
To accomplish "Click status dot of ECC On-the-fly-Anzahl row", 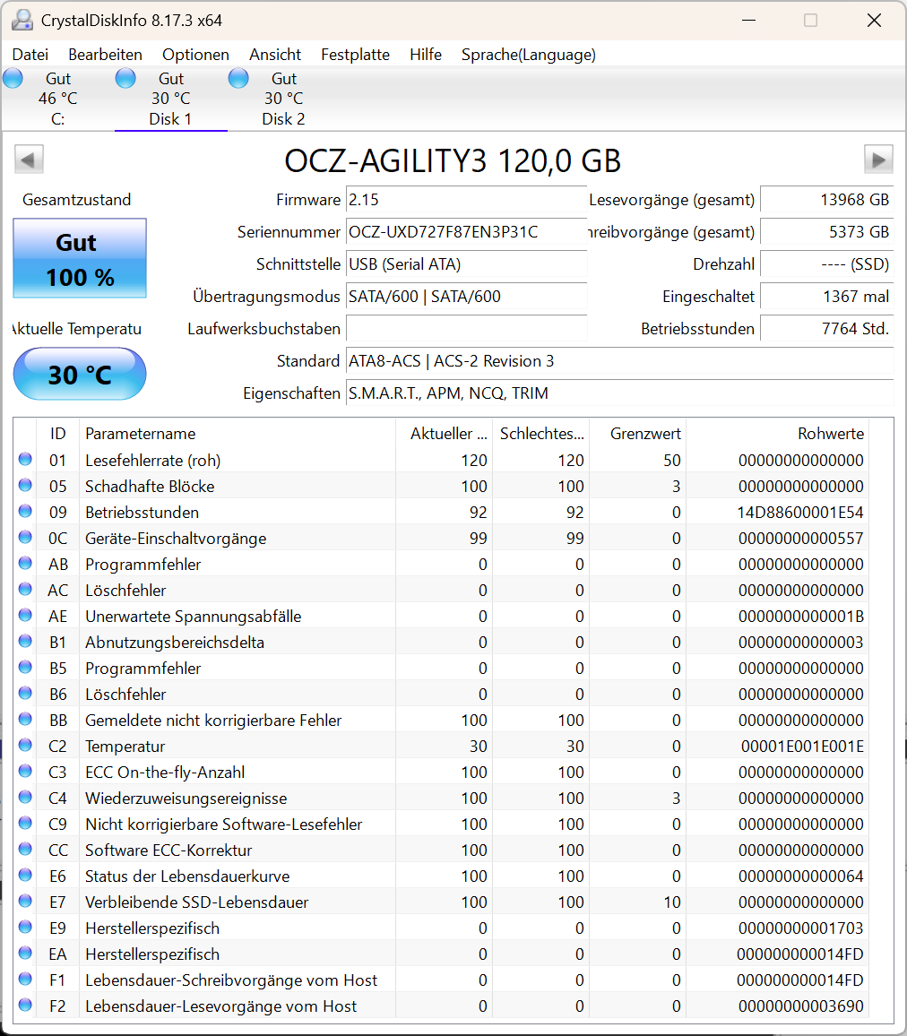I will [25, 771].
